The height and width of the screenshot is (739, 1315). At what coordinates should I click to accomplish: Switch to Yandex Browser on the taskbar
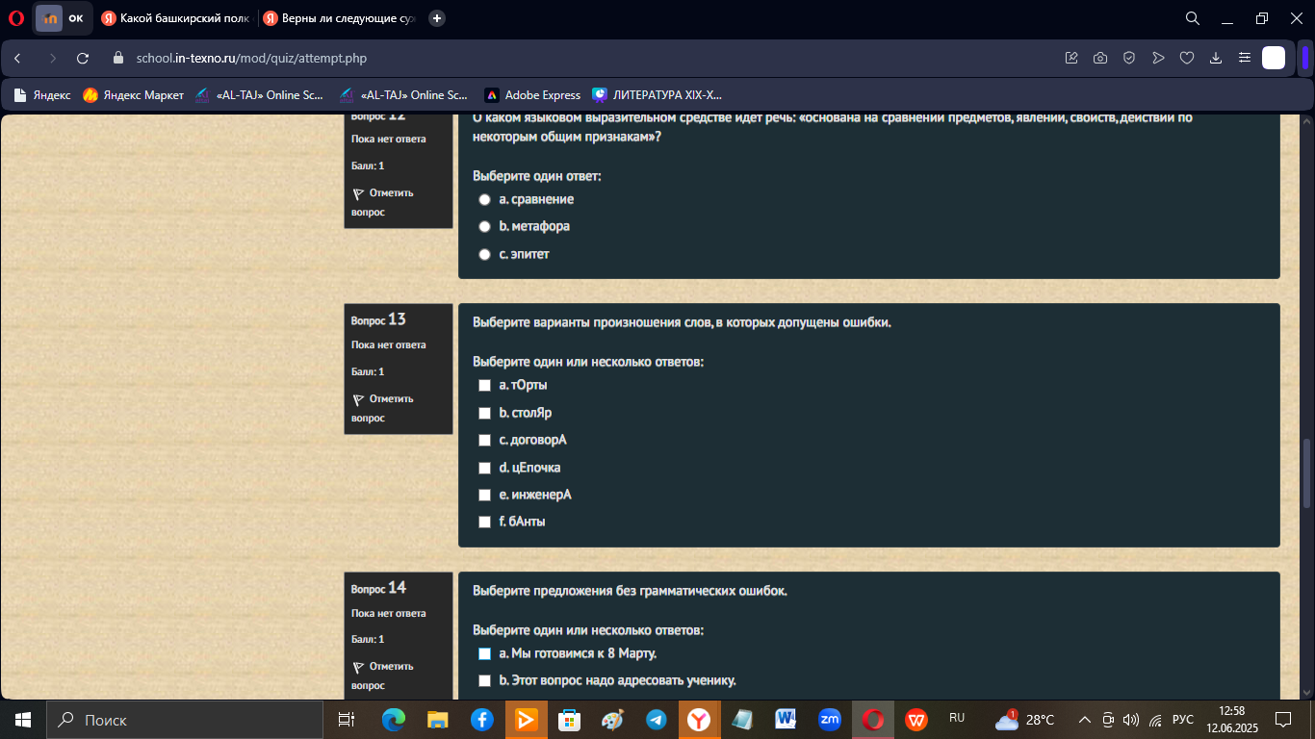pyautogui.click(x=700, y=720)
